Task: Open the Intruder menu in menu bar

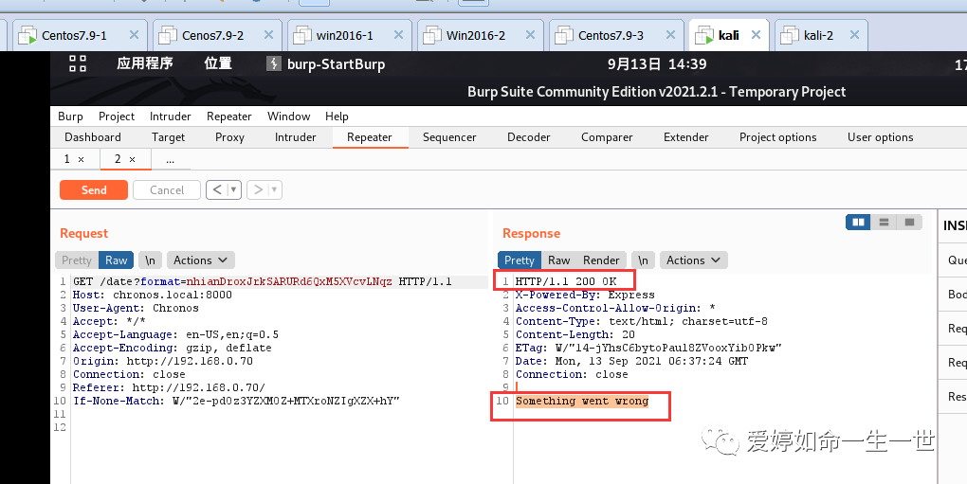Action: (171, 117)
